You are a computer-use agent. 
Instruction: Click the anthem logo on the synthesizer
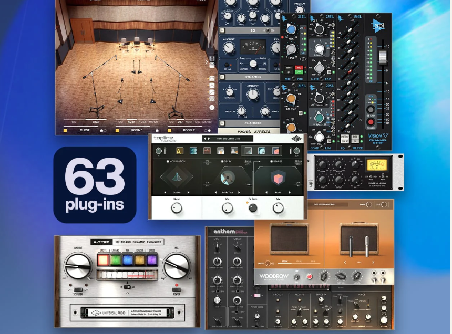(x=224, y=231)
